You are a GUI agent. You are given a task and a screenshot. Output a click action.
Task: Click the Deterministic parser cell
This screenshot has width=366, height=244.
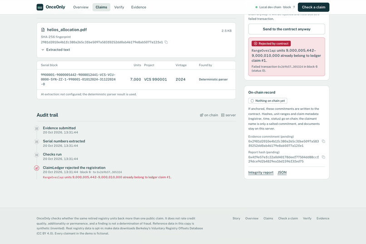tap(213, 80)
